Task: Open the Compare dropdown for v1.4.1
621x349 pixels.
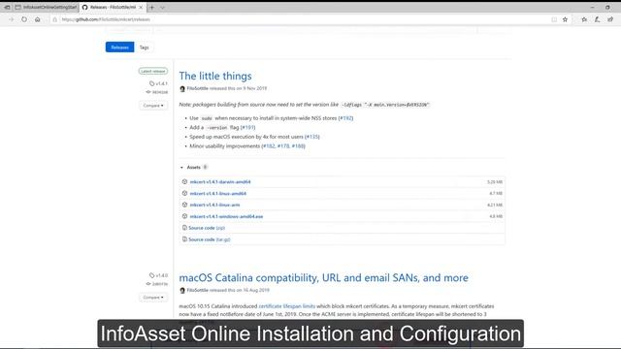Action: pos(153,106)
